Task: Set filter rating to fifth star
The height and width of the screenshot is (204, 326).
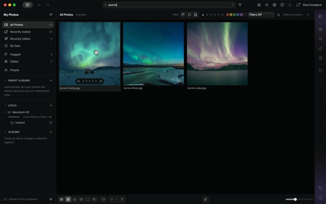Action: click(x=222, y=14)
